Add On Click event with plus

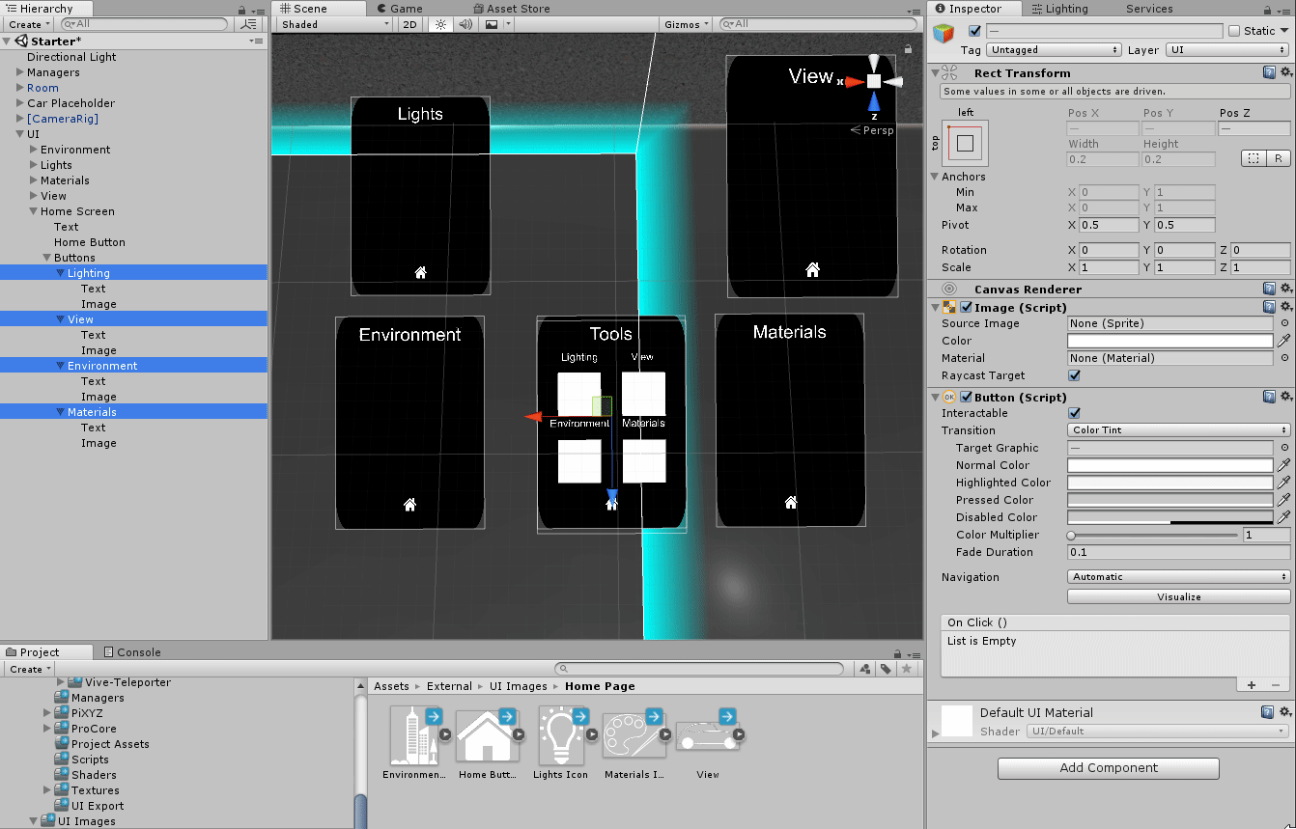coord(1252,684)
